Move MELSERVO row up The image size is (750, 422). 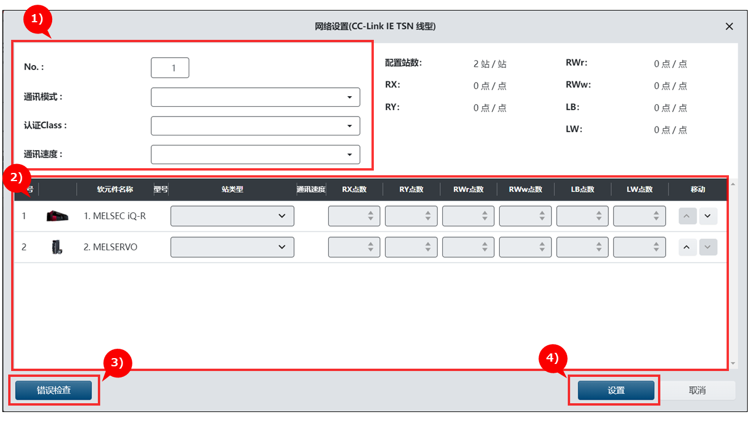[x=687, y=247]
